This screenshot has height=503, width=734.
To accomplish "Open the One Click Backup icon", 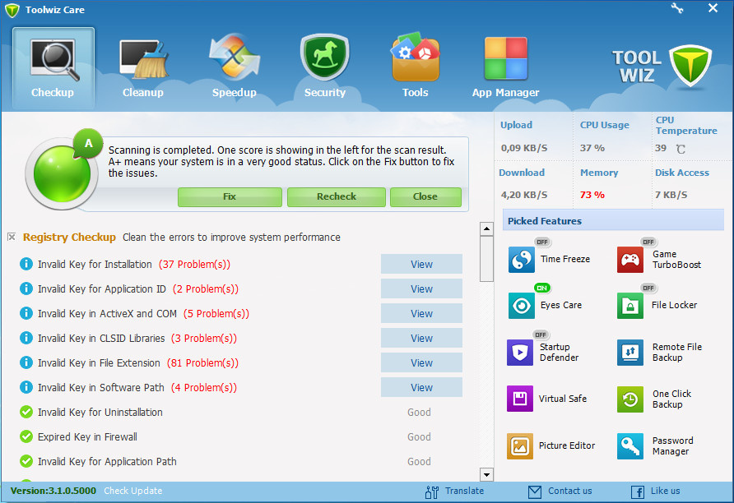I will click(630, 399).
